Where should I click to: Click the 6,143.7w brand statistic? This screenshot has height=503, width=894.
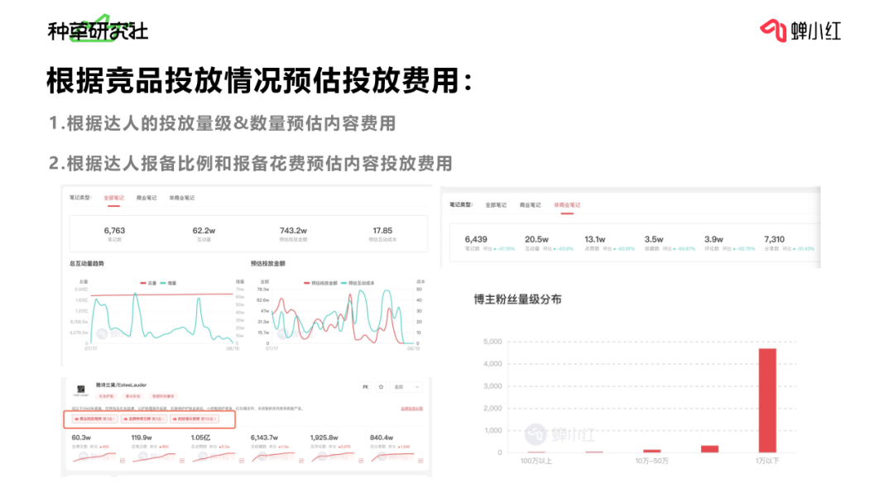click(x=265, y=438)
